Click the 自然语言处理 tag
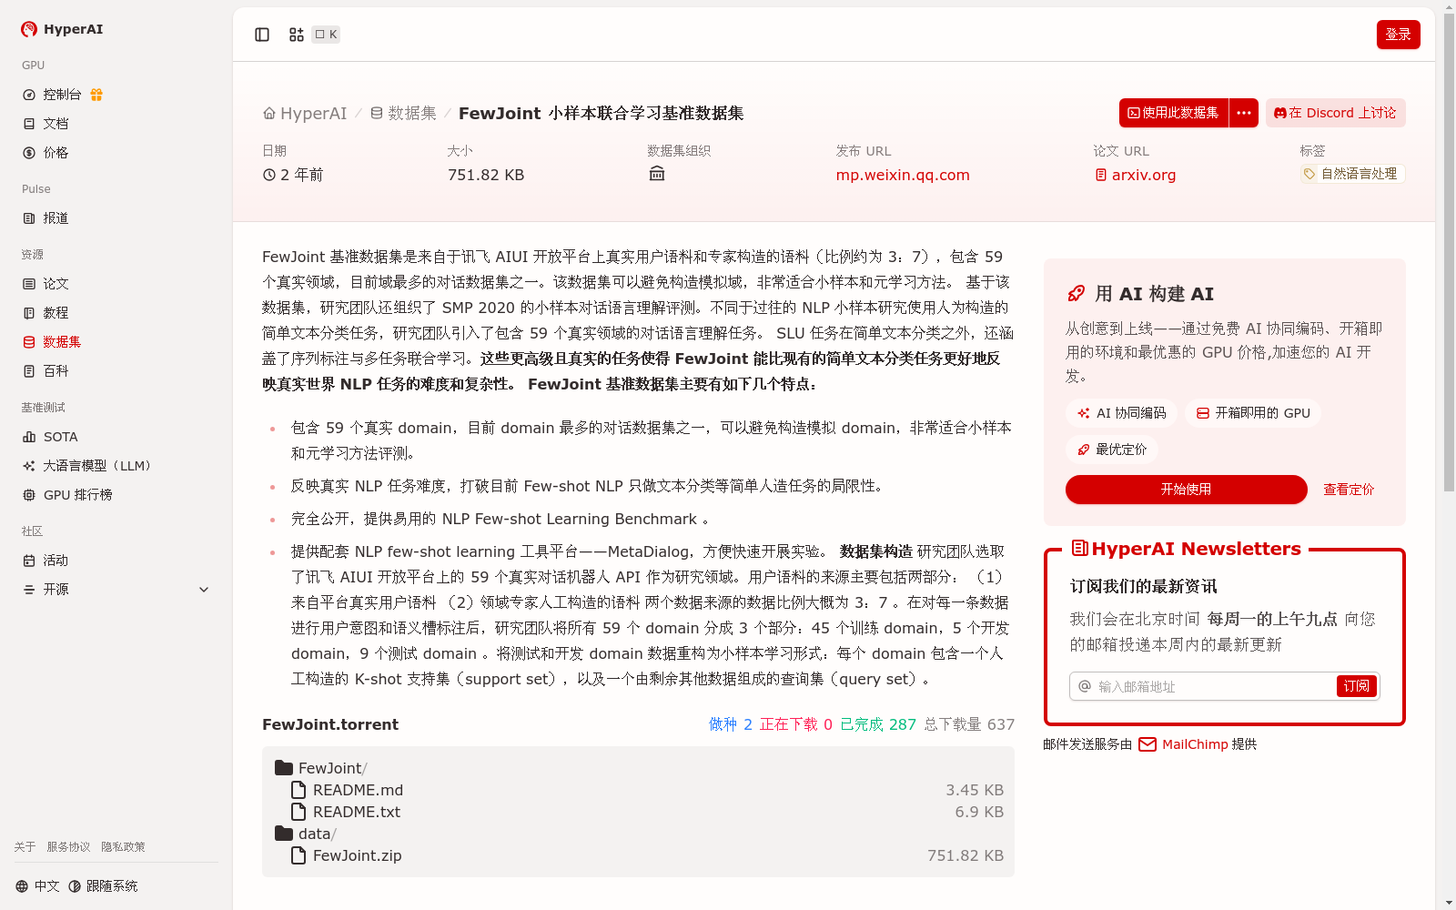 pos(1352,174)
